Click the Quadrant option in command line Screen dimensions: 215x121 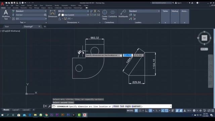pos(136,106)
